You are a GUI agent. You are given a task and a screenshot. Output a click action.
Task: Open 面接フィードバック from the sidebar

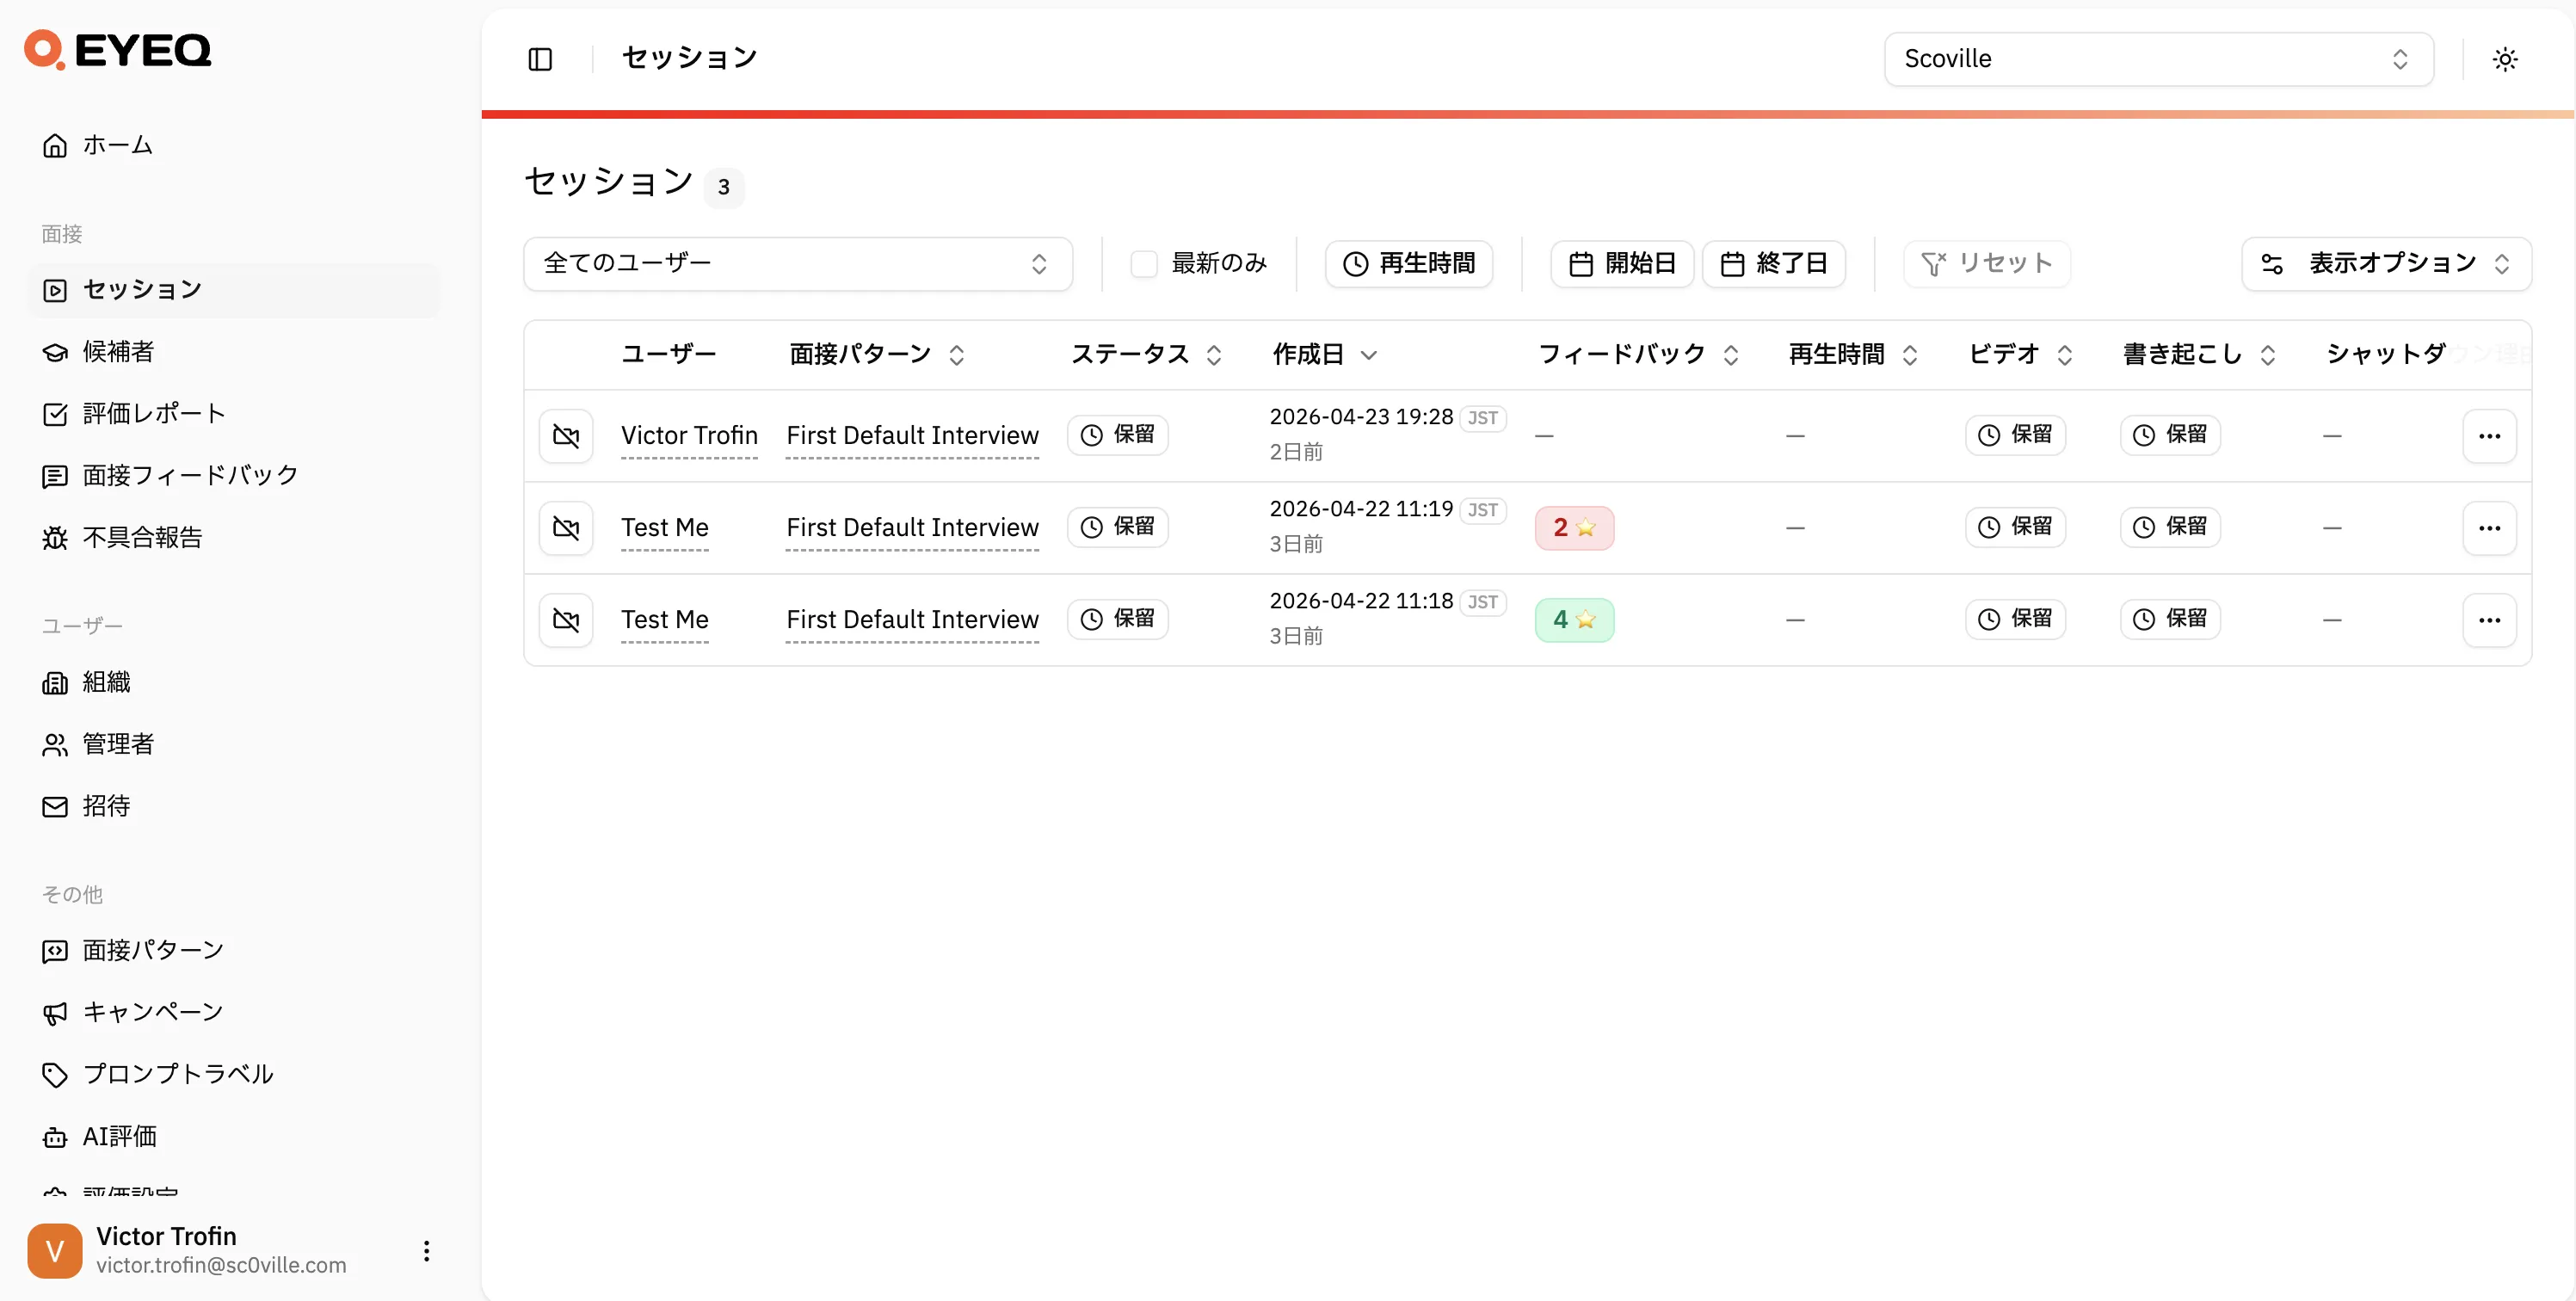click(188, 475)
